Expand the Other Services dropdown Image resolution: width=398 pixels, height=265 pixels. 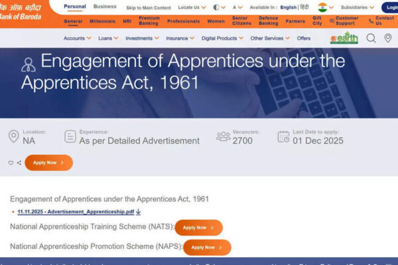click(270, 38)
